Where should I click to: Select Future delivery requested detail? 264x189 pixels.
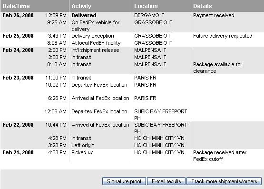(223, 36)
